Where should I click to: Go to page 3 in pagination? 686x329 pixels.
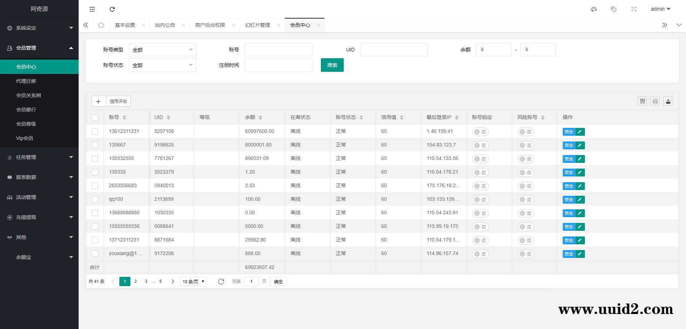[x=146, y=281]
